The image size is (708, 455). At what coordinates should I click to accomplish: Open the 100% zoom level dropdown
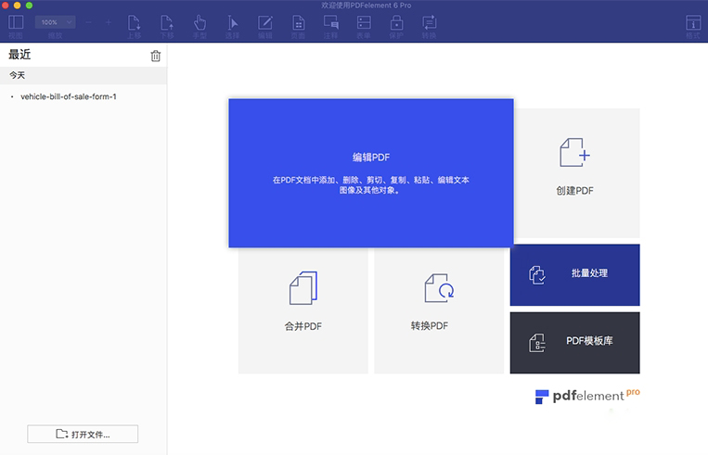tap(55, 22)
